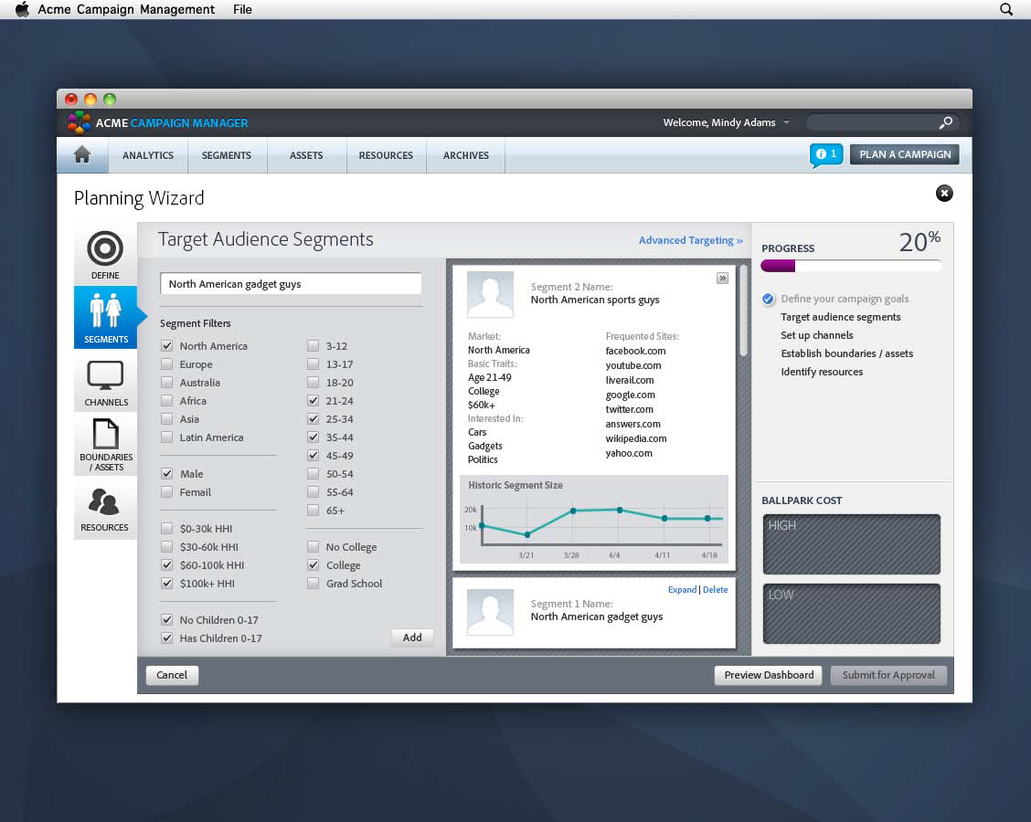Switch to the Resources tab
This screenshot has width=1031, height=822.
click(x=386, y=155)
